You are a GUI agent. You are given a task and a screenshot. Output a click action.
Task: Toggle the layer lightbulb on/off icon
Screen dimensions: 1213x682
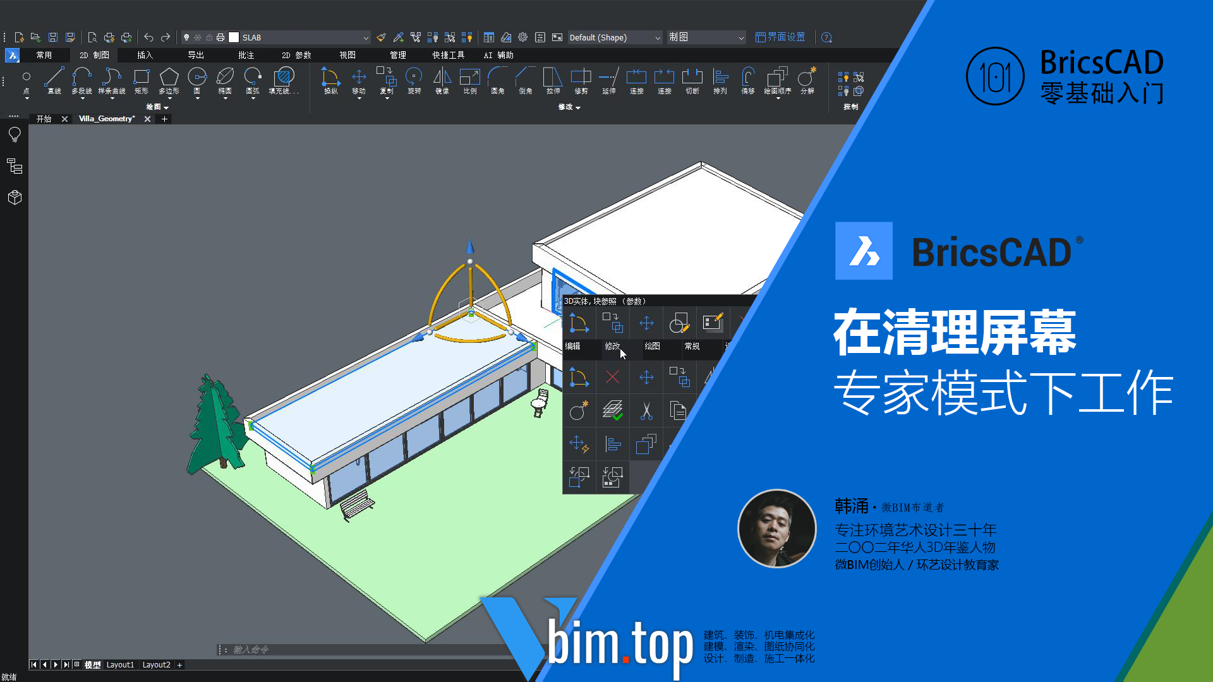pos(186,37)
